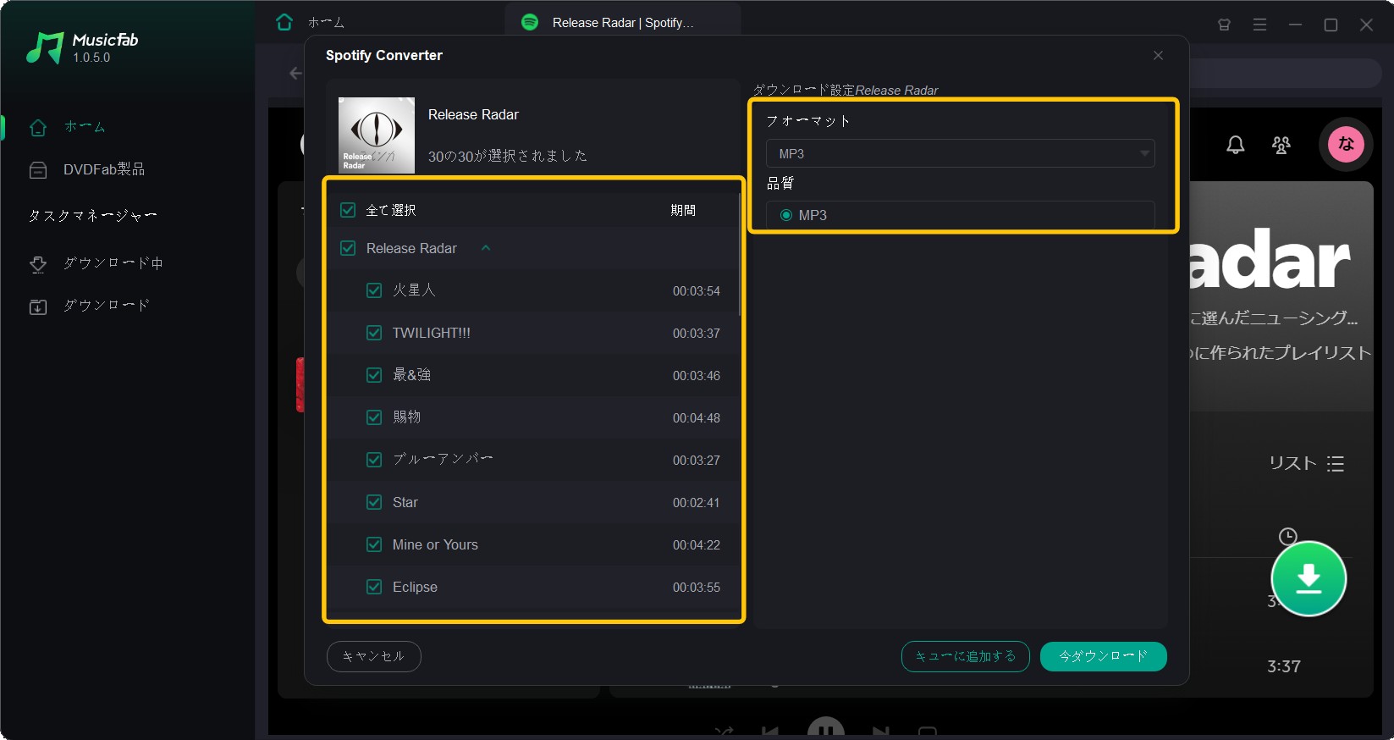Screen dimensions: 1394x740
Task: Uncheck the TWILIGHT!!! track
Action: (x=374, y=333)
